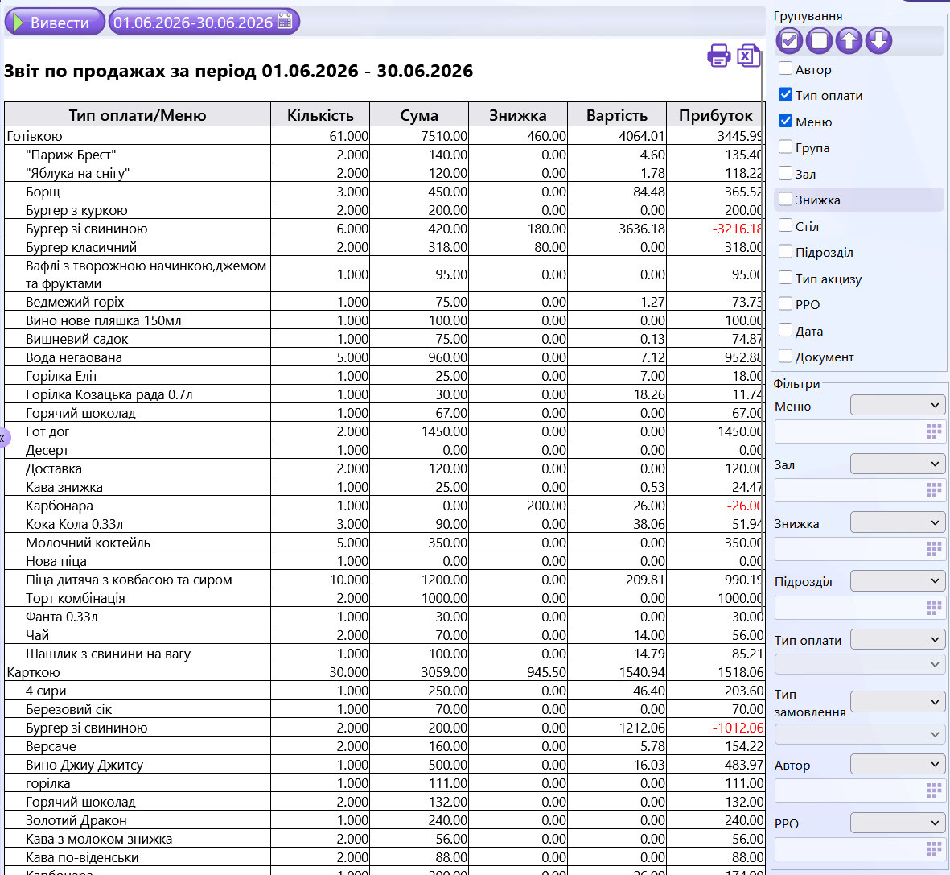The image size is (950, 875).
Task: Click the "Париж Брест" row
Action: [x=385, y=155]
